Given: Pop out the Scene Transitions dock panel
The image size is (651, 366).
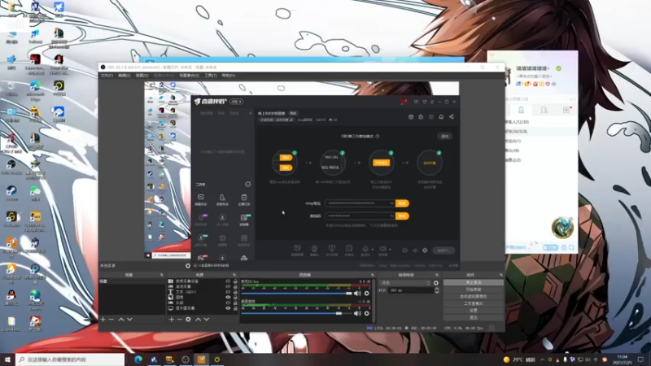Looking at the screenshot, I should 437,275.
